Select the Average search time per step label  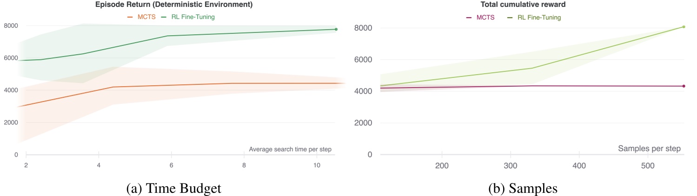[293, 149]
